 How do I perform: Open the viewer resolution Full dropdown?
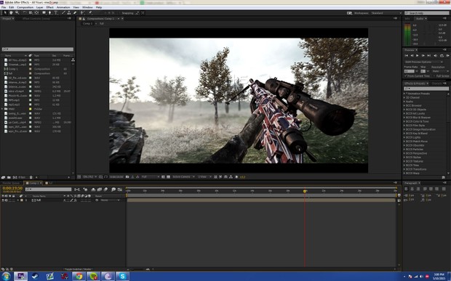150,177
